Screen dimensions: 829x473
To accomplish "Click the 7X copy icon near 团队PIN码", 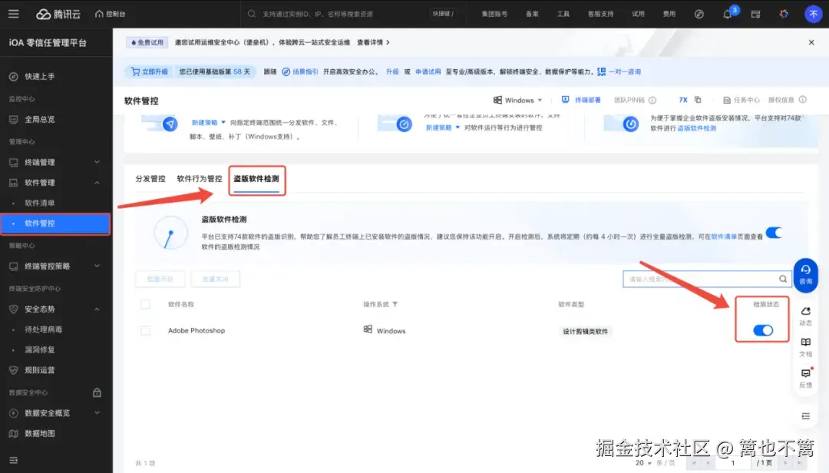I will 699,100.
